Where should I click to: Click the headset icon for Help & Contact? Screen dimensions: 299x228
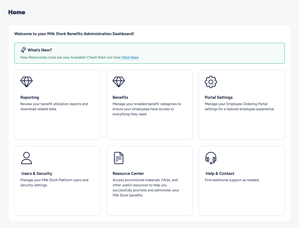click(211, 158)
